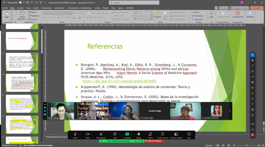Click the Complementos add-ins icon
The width and height of the screenshot is (265, 147).
(x=238, y=13)
